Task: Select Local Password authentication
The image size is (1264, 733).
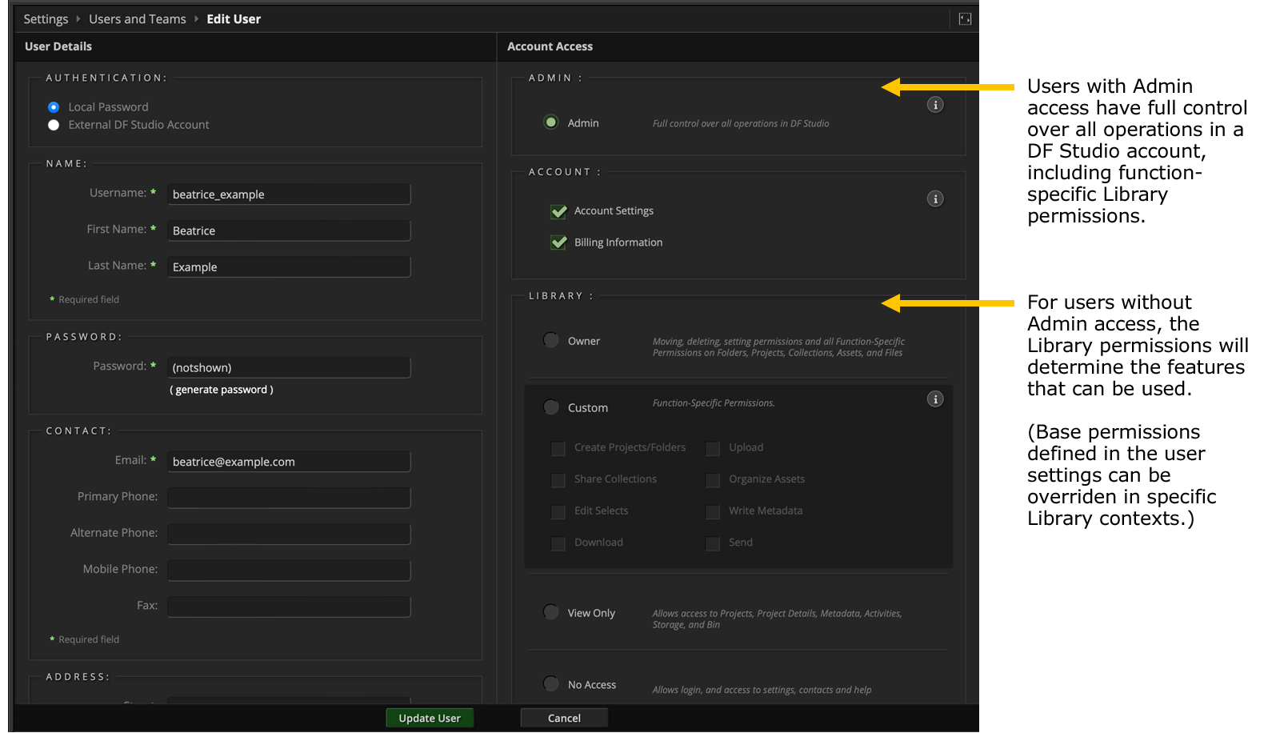Action: click(x=54, y=107)
